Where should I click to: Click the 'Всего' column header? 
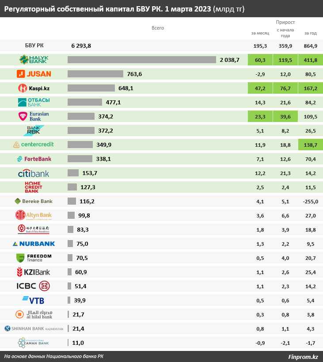point(158,28)
